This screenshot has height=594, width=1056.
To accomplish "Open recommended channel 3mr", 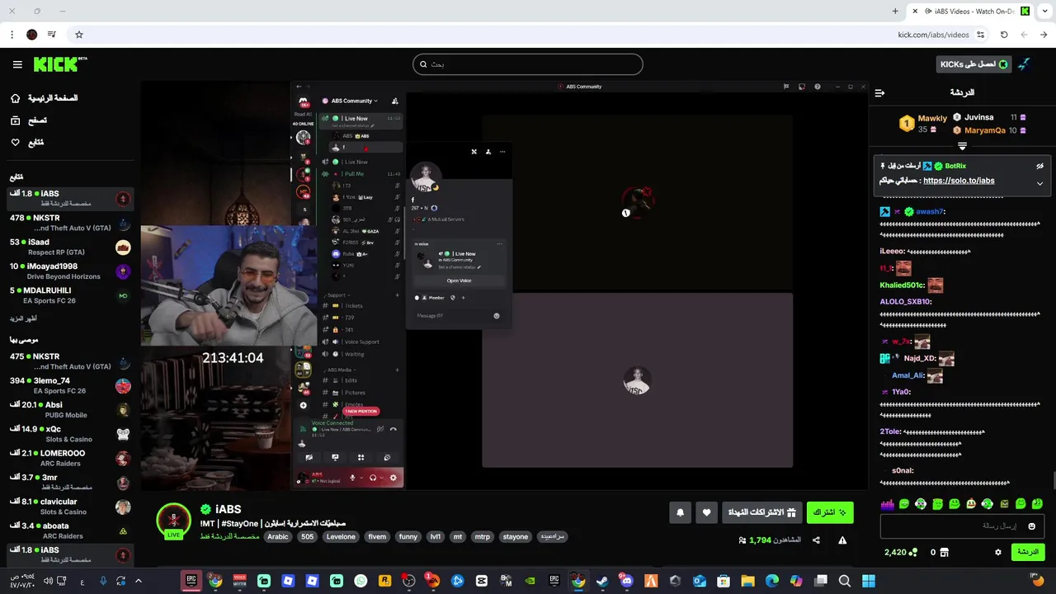I will (x=70, y=482).
